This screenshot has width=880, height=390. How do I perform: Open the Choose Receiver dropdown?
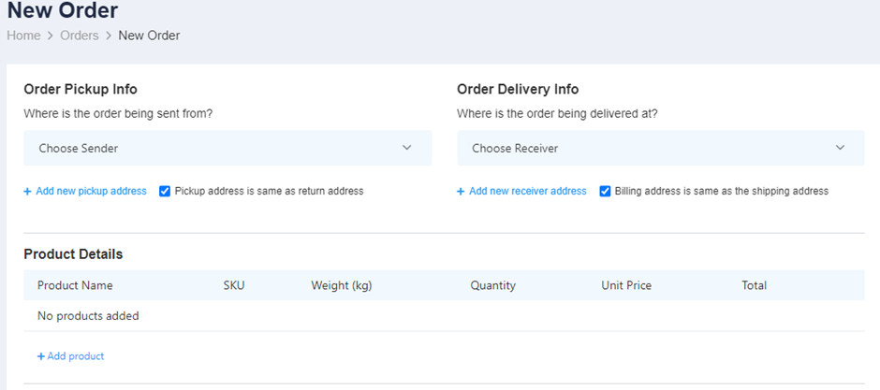(x=661, y=148)
